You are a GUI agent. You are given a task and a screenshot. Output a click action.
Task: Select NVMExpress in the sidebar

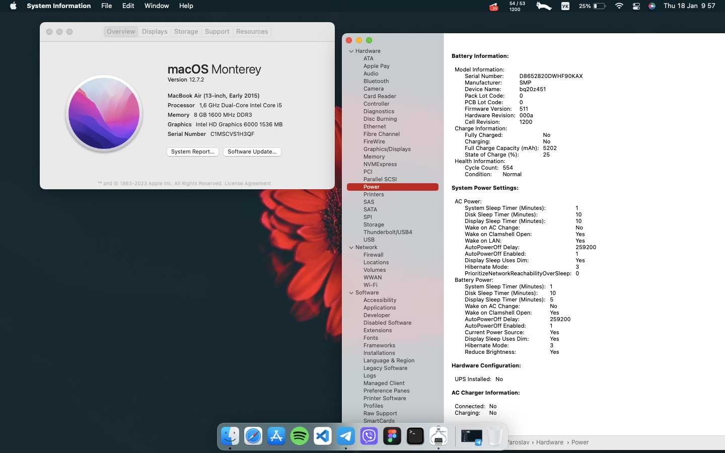pyautogui.click(x=380, y=164)
